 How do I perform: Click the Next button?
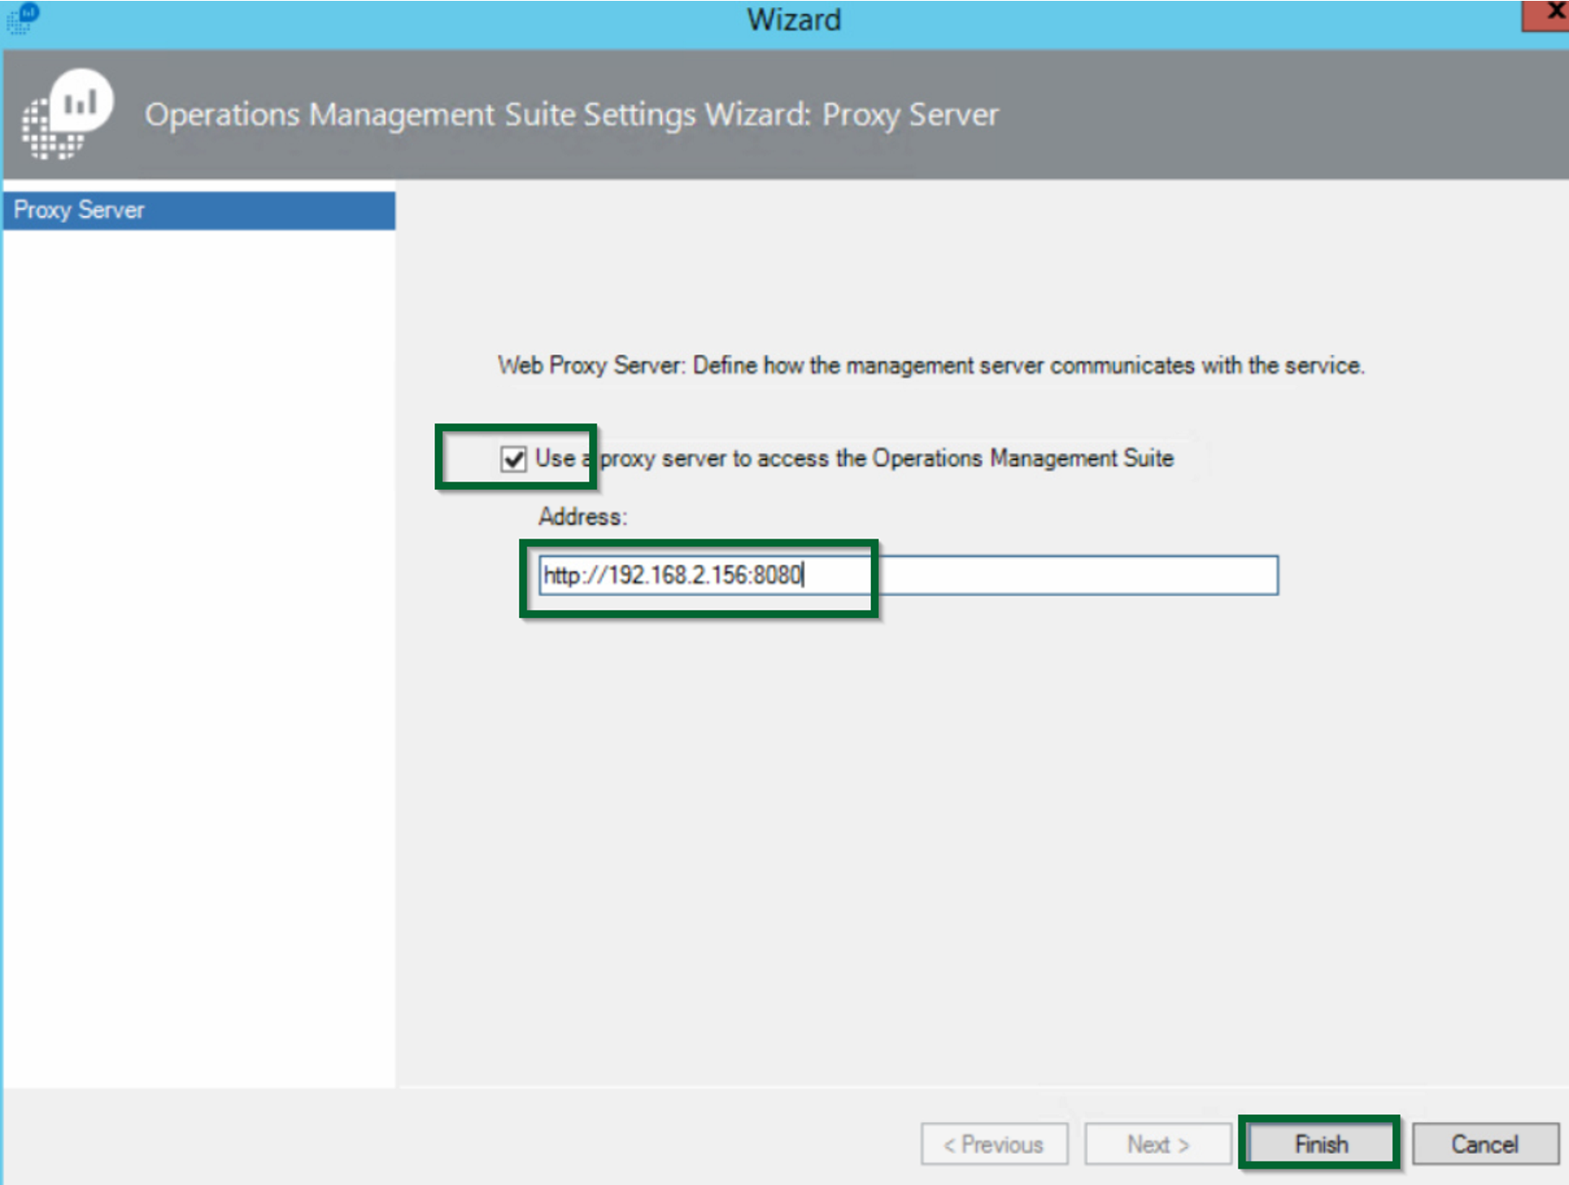(x=1157, y=1144)
